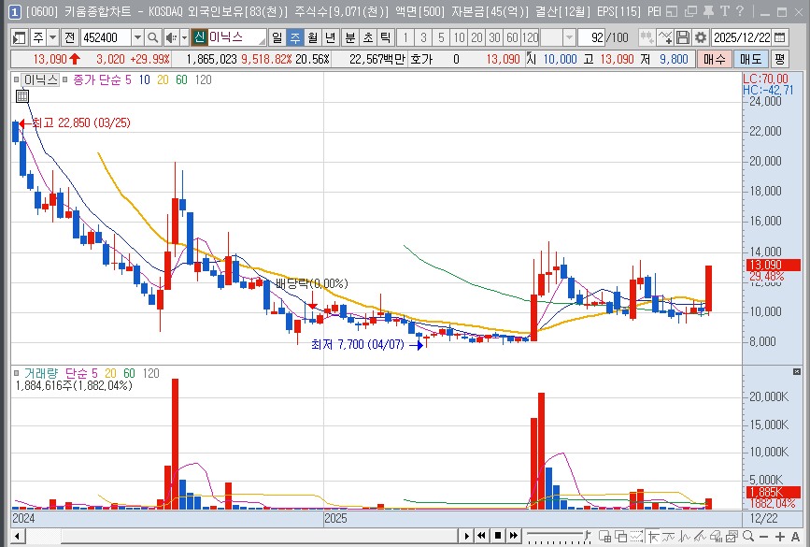Click the stock code input field 452400
Image resolution: width=810 pixels, height=547 pixels.
[106, 37]
